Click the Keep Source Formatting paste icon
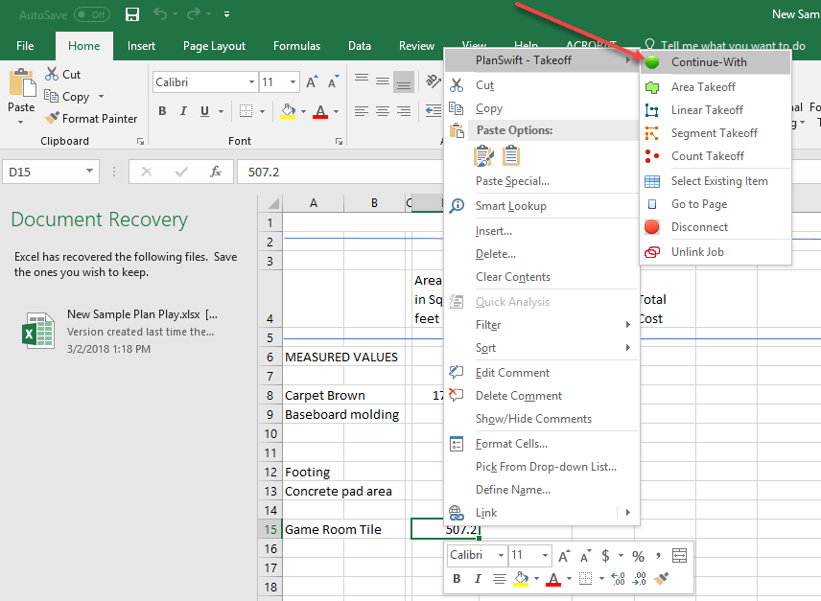 (483, 156)
